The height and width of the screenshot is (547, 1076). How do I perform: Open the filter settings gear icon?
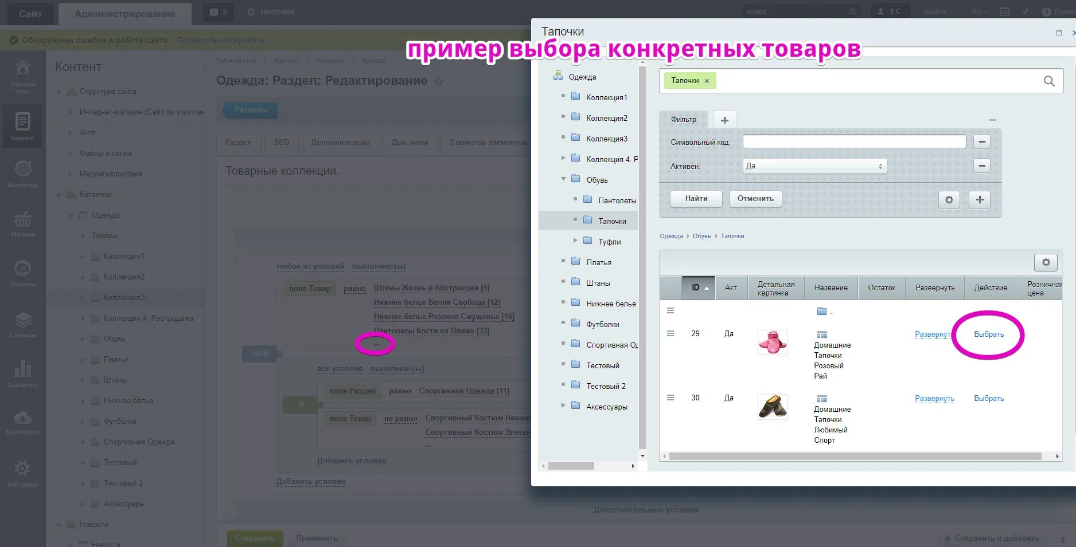point(949,199)
